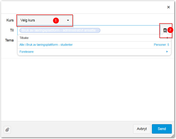
Task: Click the Kurs field label
Action: click(x=10, y=20)
